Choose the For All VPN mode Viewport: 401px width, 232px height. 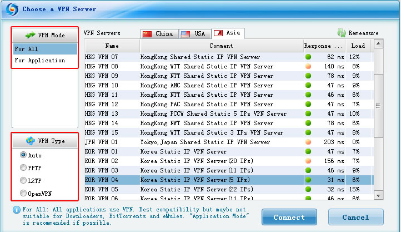point(45,49)
